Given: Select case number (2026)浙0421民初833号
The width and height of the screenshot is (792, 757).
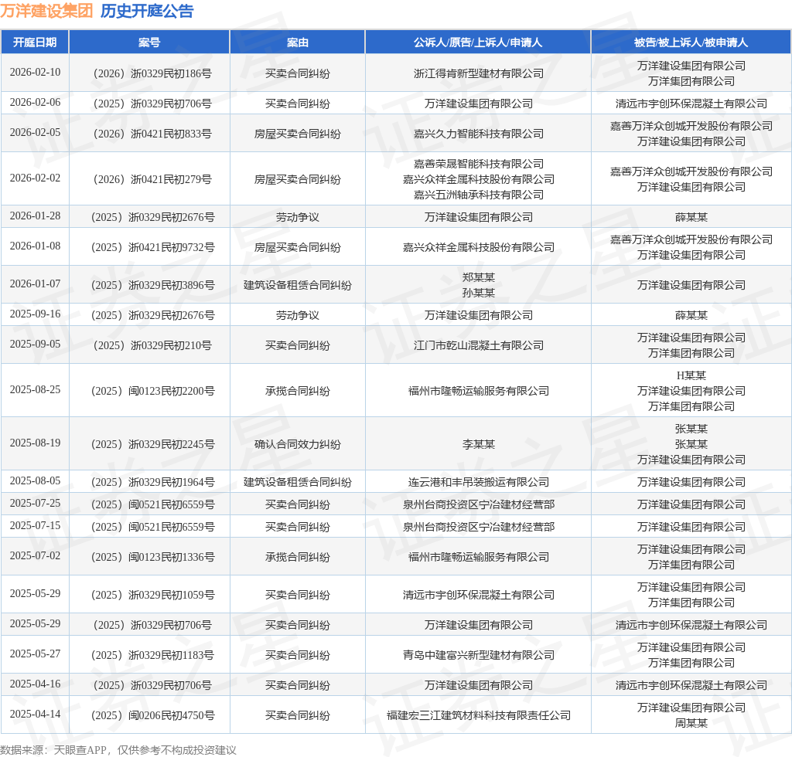Looking at the screenshot, I should click(152, 134).
